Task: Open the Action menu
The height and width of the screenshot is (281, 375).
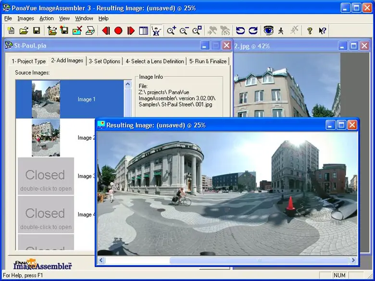Action: (x=47, y=18)
